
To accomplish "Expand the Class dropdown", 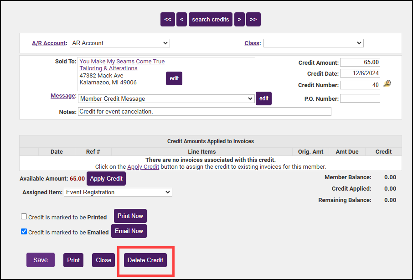I will tap(313, 43).
